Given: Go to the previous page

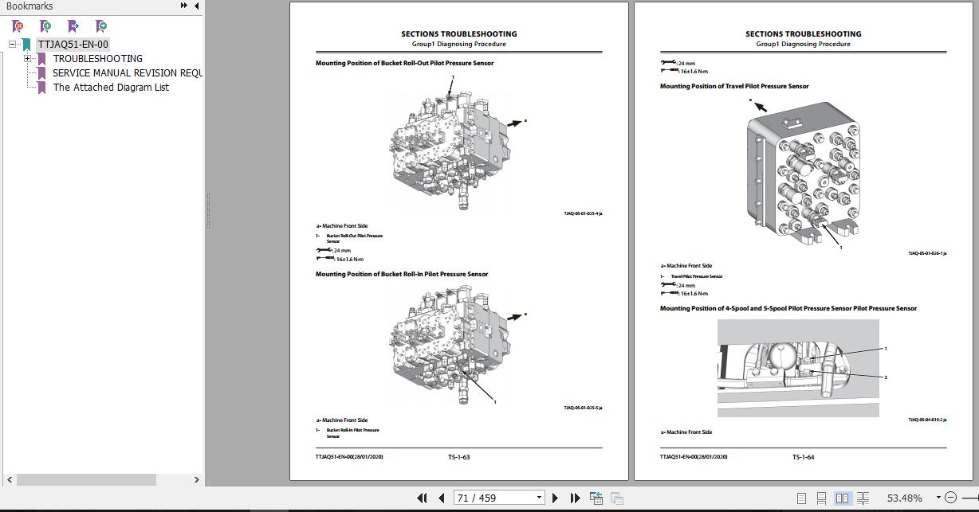Looking at the screenshot, I should (441, 498).
